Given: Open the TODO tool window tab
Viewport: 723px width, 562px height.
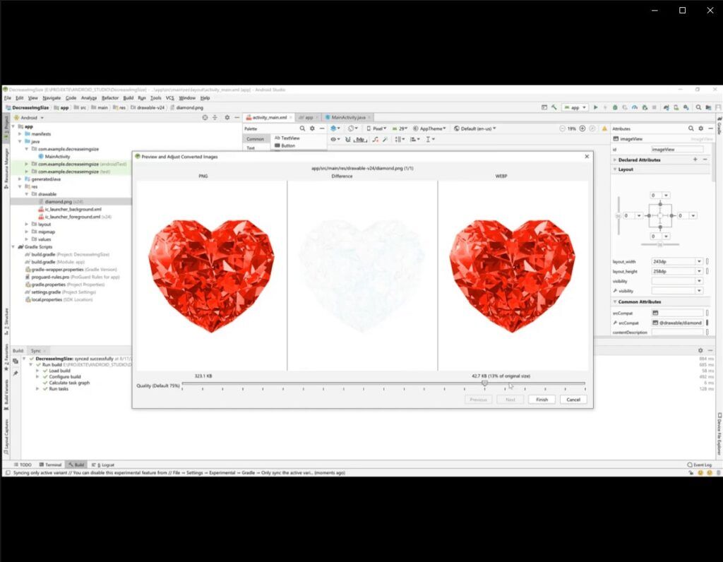Looking at the screenshot, I should 23,465.
